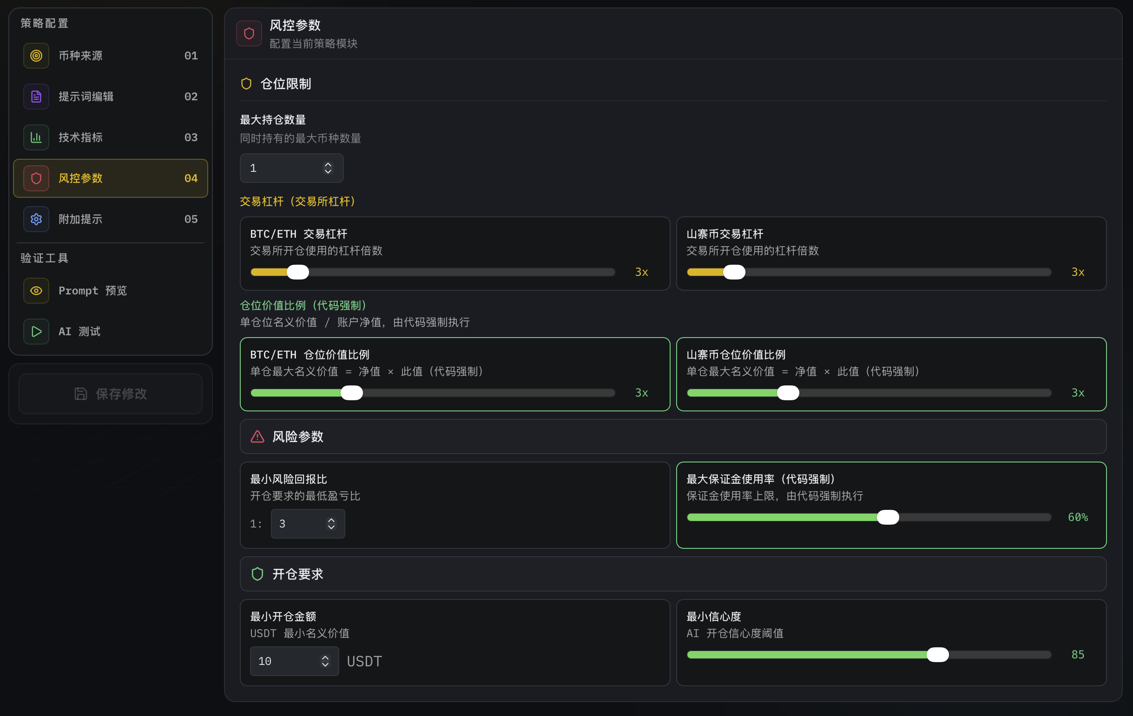Click the 保存修改 button
Viewport: 1133px width, 716px height.
pos(111,394)
